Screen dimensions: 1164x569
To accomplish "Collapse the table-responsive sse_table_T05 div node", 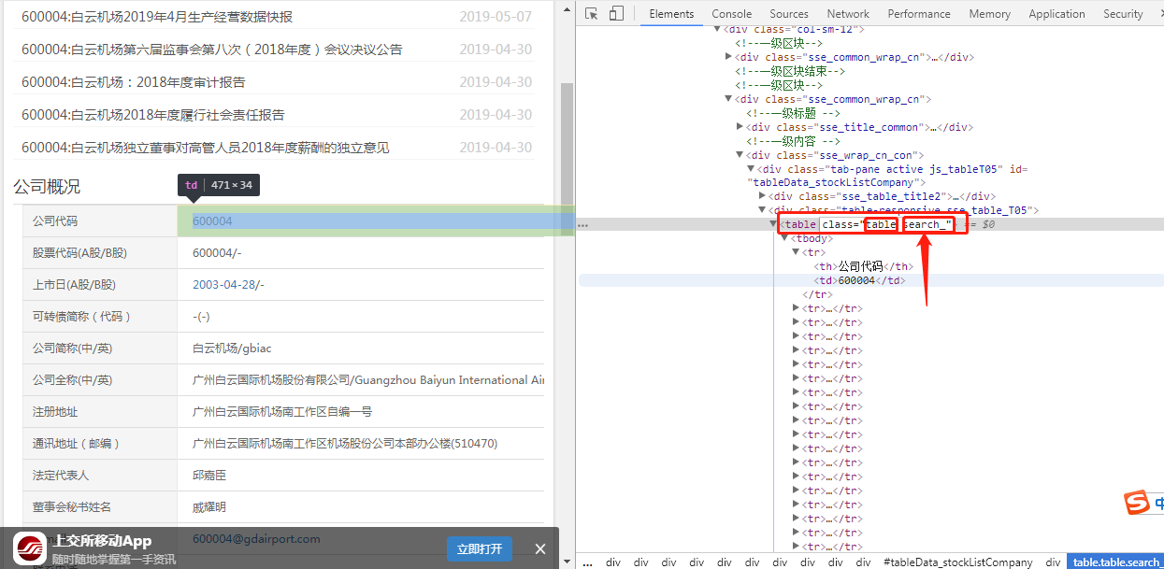I will [x=762, y=211].
